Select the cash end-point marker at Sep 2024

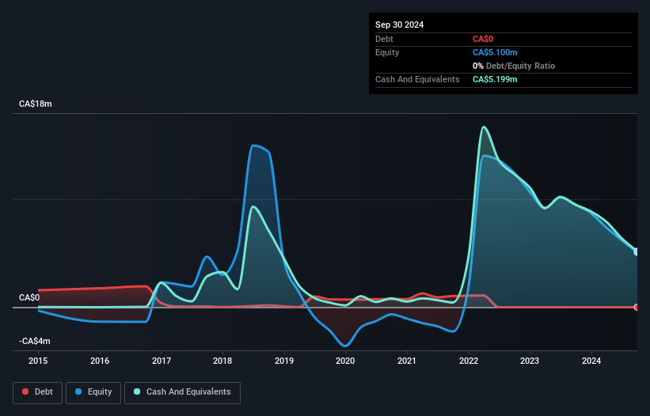pos(637,251)
